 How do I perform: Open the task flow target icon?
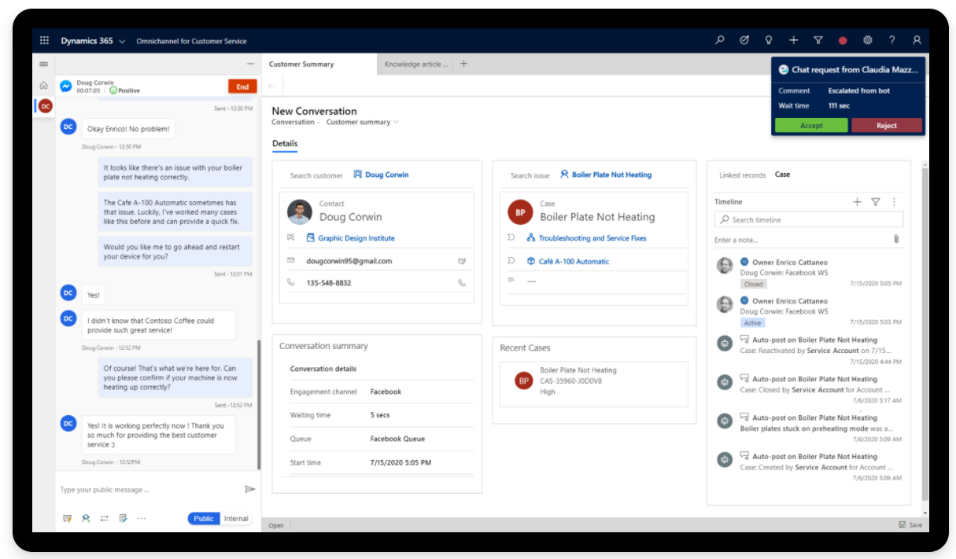(x=744, y=40)
